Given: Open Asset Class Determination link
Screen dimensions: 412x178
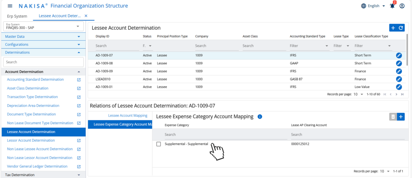Looking at the screenshot, I should (28, 88).
